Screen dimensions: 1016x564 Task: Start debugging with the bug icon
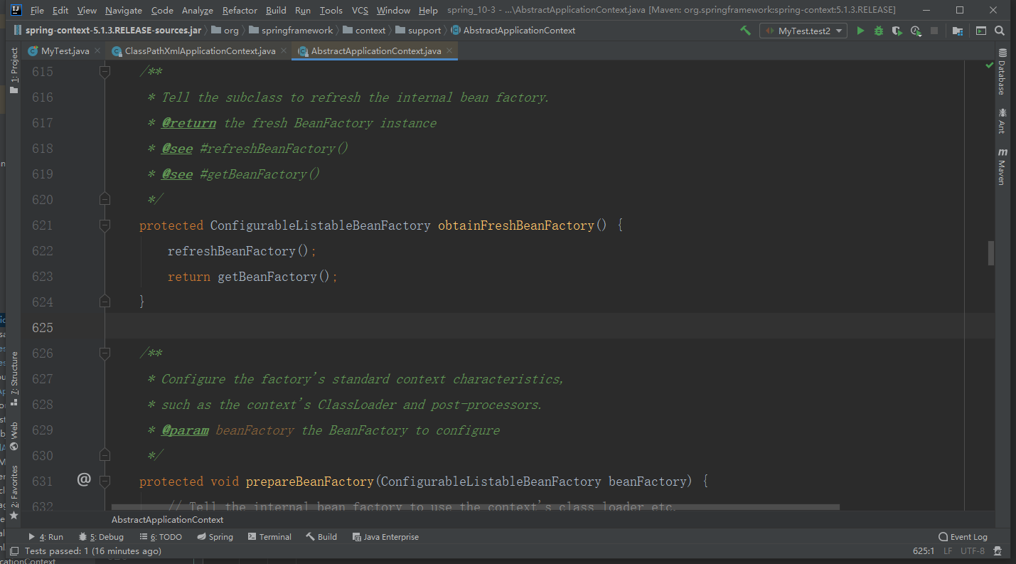pyautogui.click(x=879, y=31)
